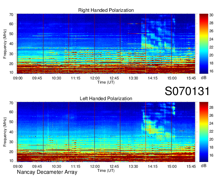Select the S070131 observation label
This screenshot has height=176, width=217.
pos(187,91)
